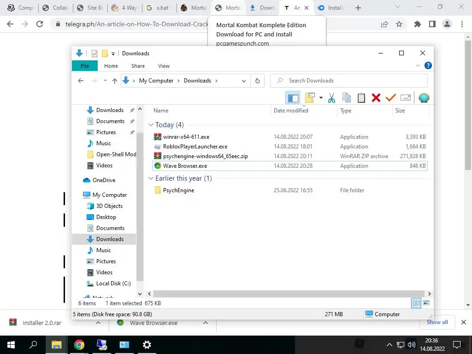Select My Computer in navigation pane
The image size is (472, 354).
110,195
